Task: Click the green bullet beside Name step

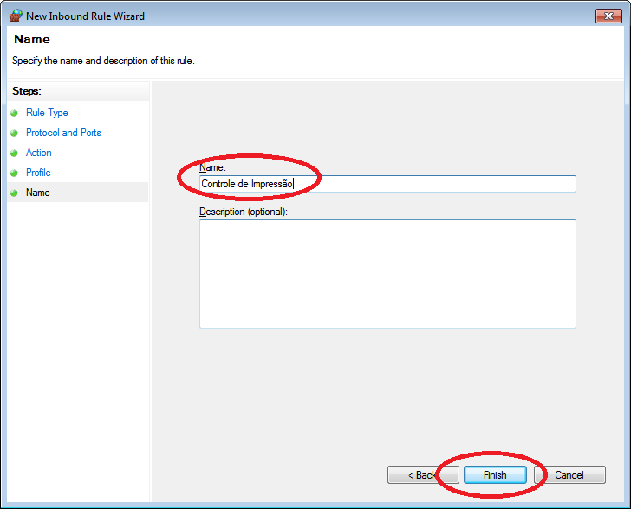Action: [x=14, y=193]
